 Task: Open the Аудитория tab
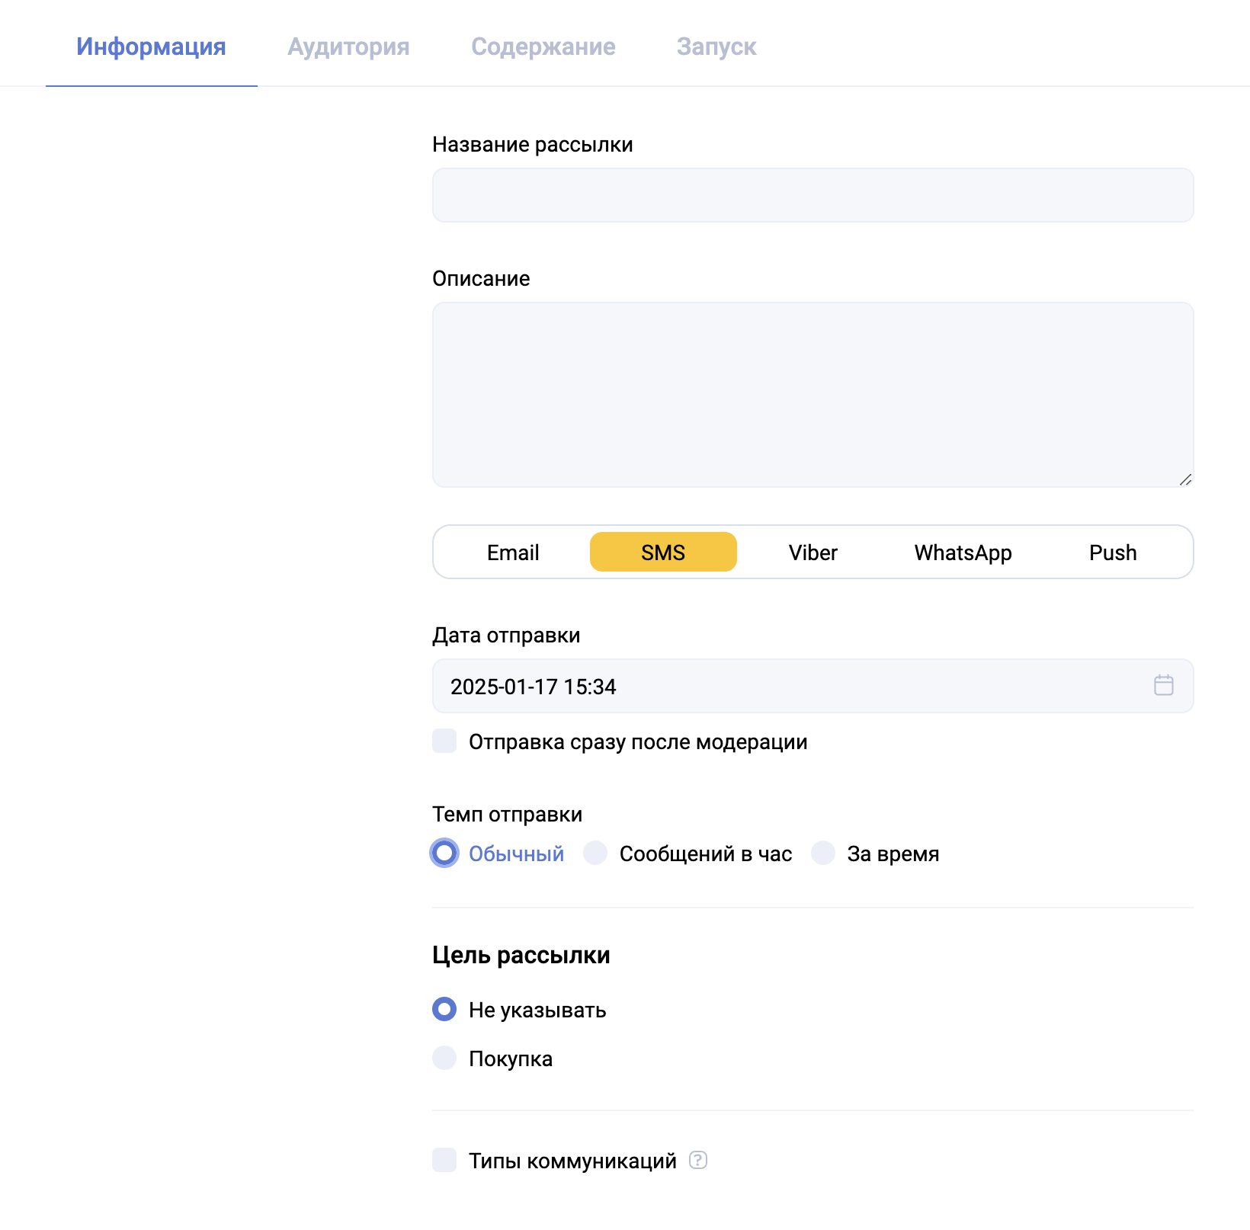click(348, 46)
